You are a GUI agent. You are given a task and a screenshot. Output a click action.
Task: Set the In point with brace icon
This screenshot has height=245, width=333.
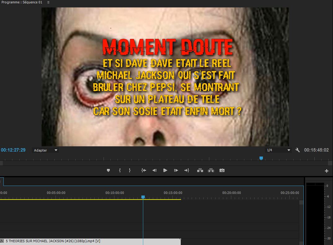[x=120, y=170]
